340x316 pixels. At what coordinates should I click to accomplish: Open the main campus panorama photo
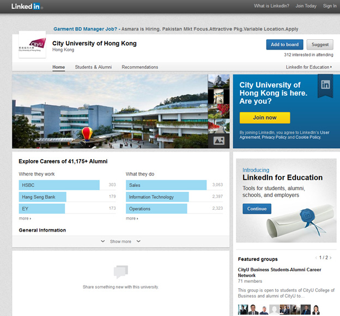pyautogui.click(x=110, y=111)
